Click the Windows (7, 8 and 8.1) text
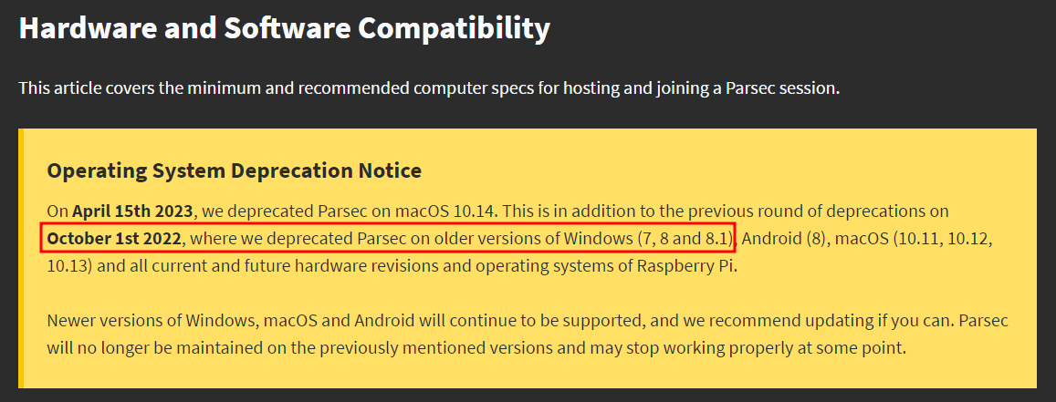1056x402 pixels. (649, 239)
